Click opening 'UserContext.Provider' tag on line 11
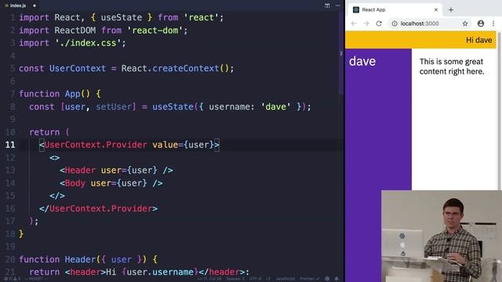The height and width of the screenshot is (282, 502). point(96,145)
